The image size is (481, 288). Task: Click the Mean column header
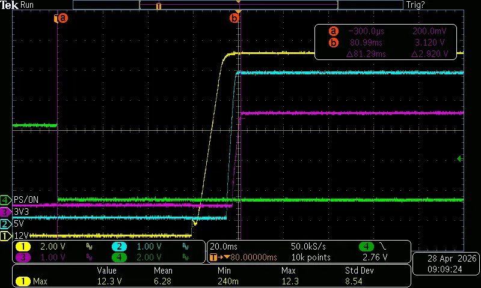[x=163, y=271]
